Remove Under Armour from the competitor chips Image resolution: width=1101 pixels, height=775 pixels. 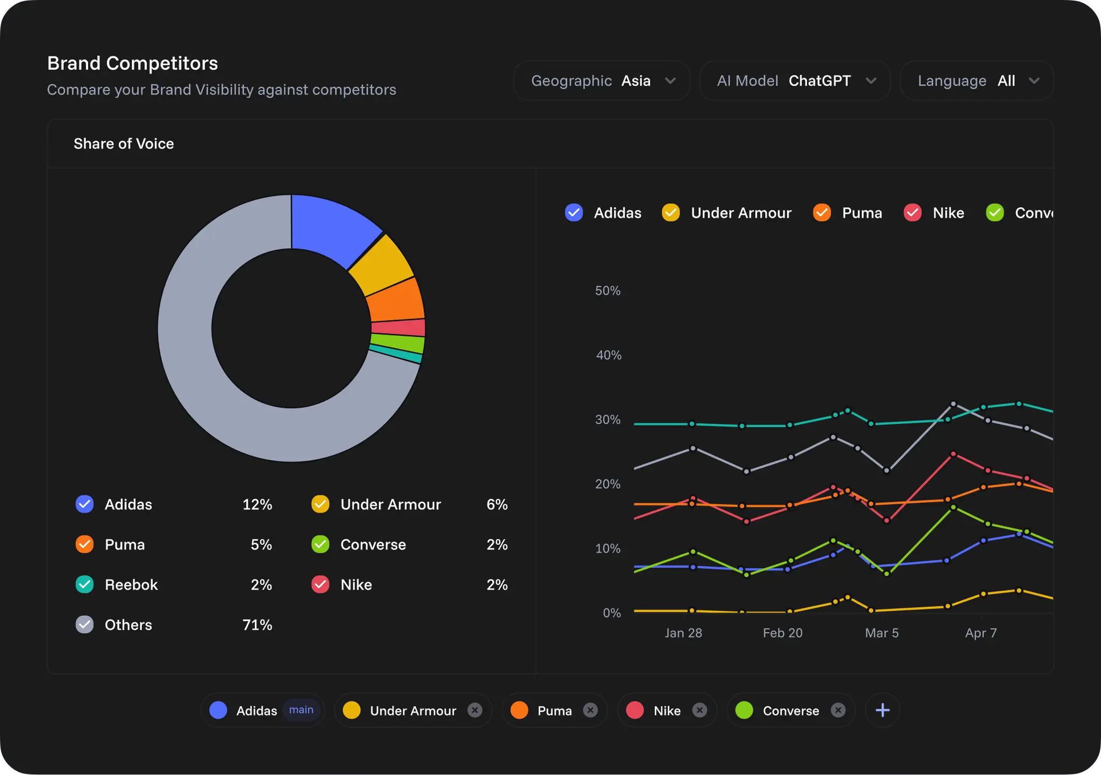(475, 710)
